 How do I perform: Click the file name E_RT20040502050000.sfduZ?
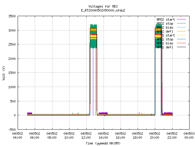point(103,10)
